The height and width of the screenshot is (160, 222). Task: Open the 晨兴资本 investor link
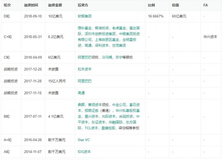(x=91, y=117)
